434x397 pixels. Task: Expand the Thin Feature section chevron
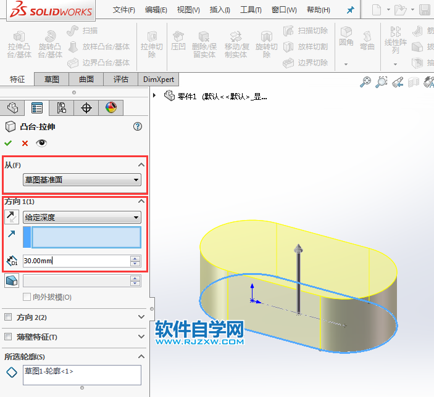coord(141,337)
